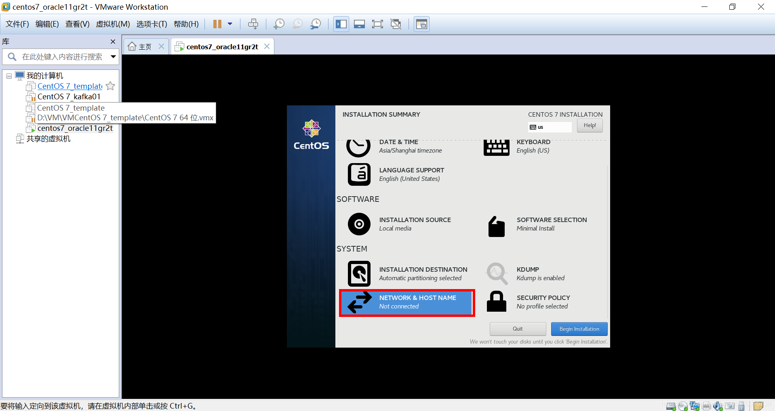Image resolution: width=775 pixels, height=411 pixels.
Task: Click the 'Minimal Install' text
Action: pyautogui.click(x=535, y=229)
